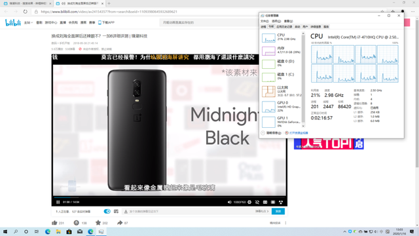Open Microsoft Store from taskbar
The image size is (419, 236).
pyautogui.click(x=69, y=231)
